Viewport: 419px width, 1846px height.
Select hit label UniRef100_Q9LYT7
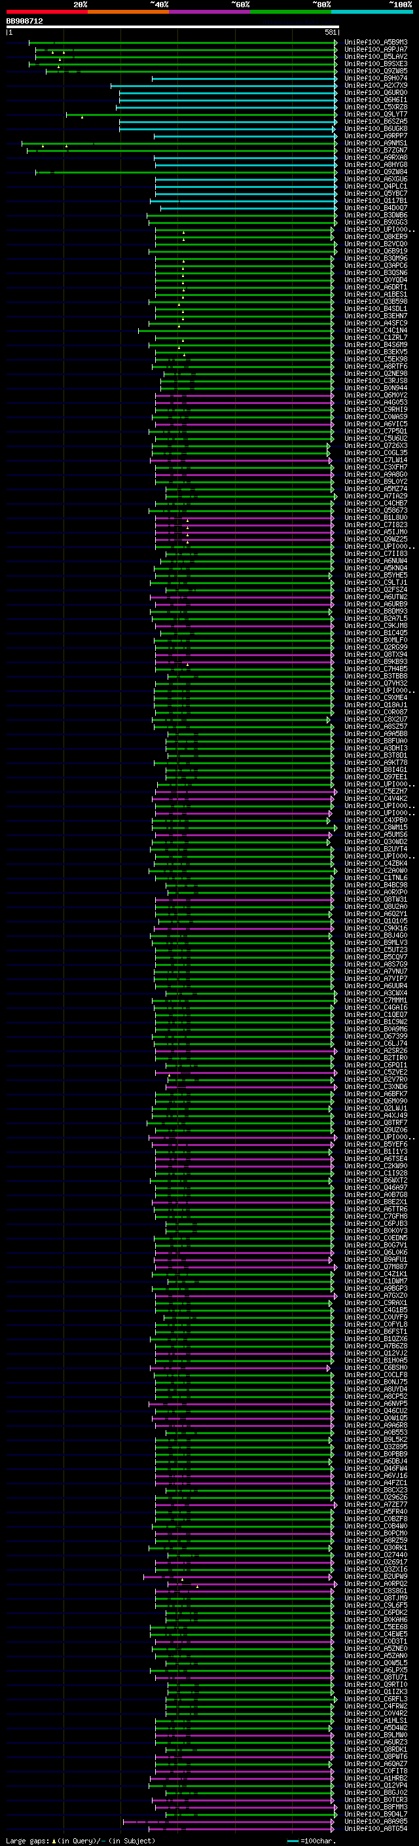coord(376,114)
